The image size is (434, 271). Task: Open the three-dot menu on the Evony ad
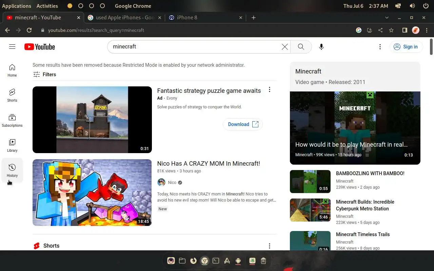[x=270, y=89]
